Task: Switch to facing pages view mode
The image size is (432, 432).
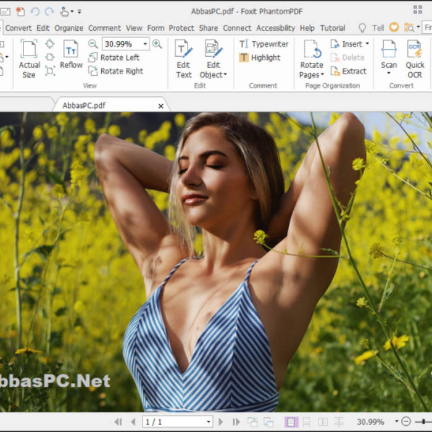Action: tap(322, 422)
